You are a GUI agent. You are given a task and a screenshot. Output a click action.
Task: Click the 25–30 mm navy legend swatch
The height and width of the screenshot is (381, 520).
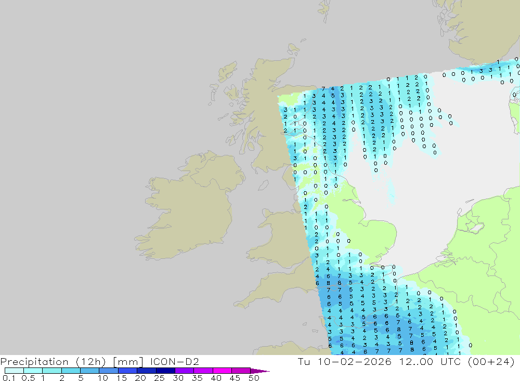pyautogui.click(x=165, y=371)
